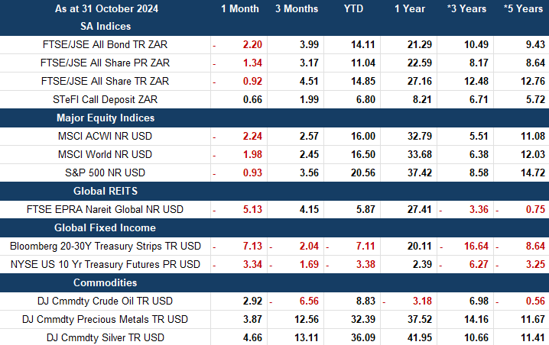Click the S&P 500 NR USD row label
Image resolution: width=549 pixels, height=345 pixels.
106,172
